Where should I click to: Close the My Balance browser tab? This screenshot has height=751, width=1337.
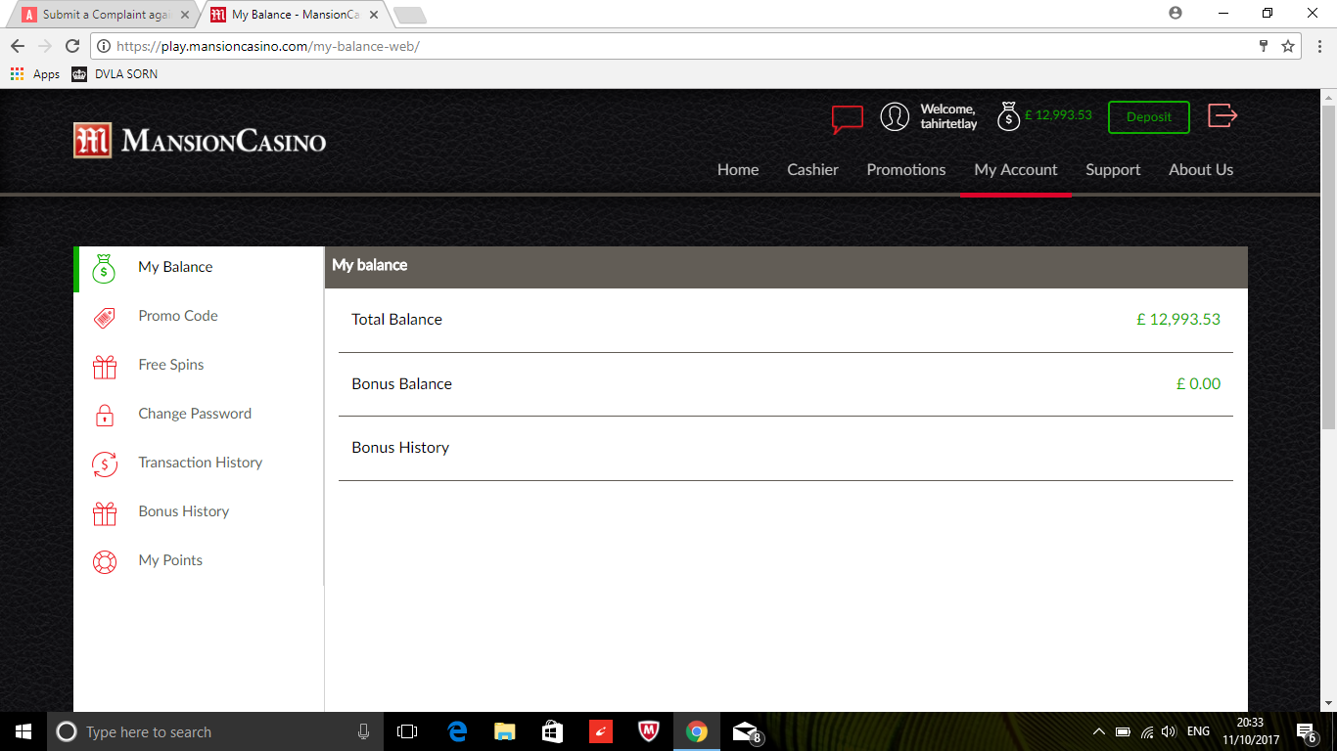(x=372, y=15)
